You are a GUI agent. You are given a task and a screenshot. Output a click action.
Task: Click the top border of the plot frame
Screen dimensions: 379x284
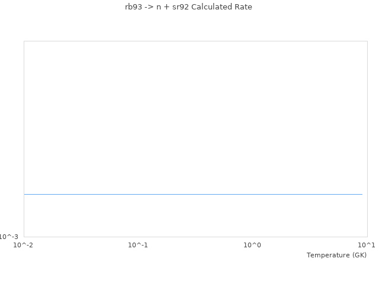point(195,41)
